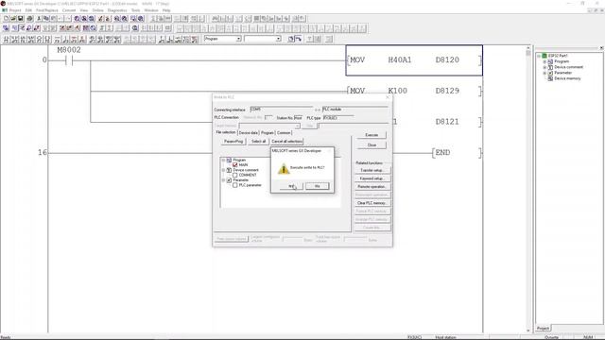Collapse Program node in Write to PLC tree
The image size is (605, 340).
pyautogui.click(x=223, y=160)
